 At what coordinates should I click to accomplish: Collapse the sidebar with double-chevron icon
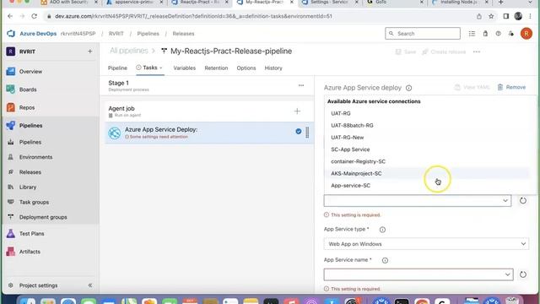click(90, 285)
